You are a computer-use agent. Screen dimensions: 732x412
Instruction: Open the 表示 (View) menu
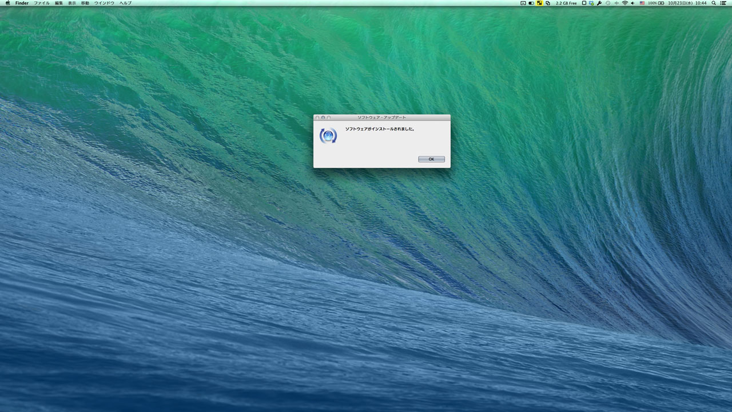(72, 3)
